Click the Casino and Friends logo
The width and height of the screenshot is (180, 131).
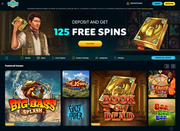click(x=13, y=4)
